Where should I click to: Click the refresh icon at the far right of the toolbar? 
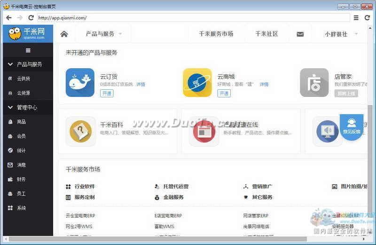pos(367,18)
